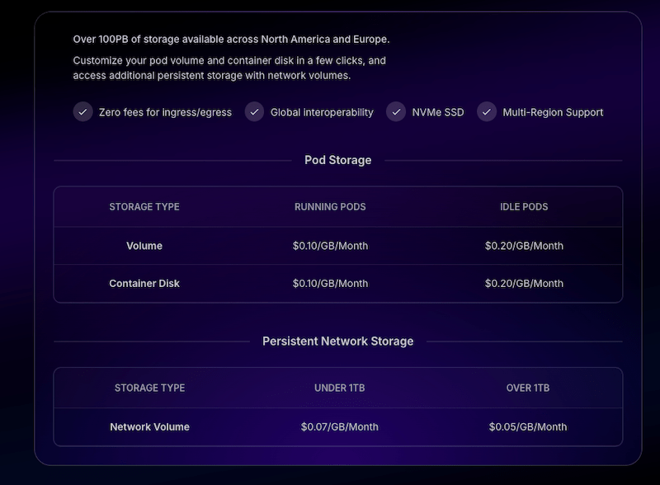The height and width of the screenshot is (485, 660).
Task: Click the checkmark icon beside Global interoperability
Action: (x=254, y=112)
